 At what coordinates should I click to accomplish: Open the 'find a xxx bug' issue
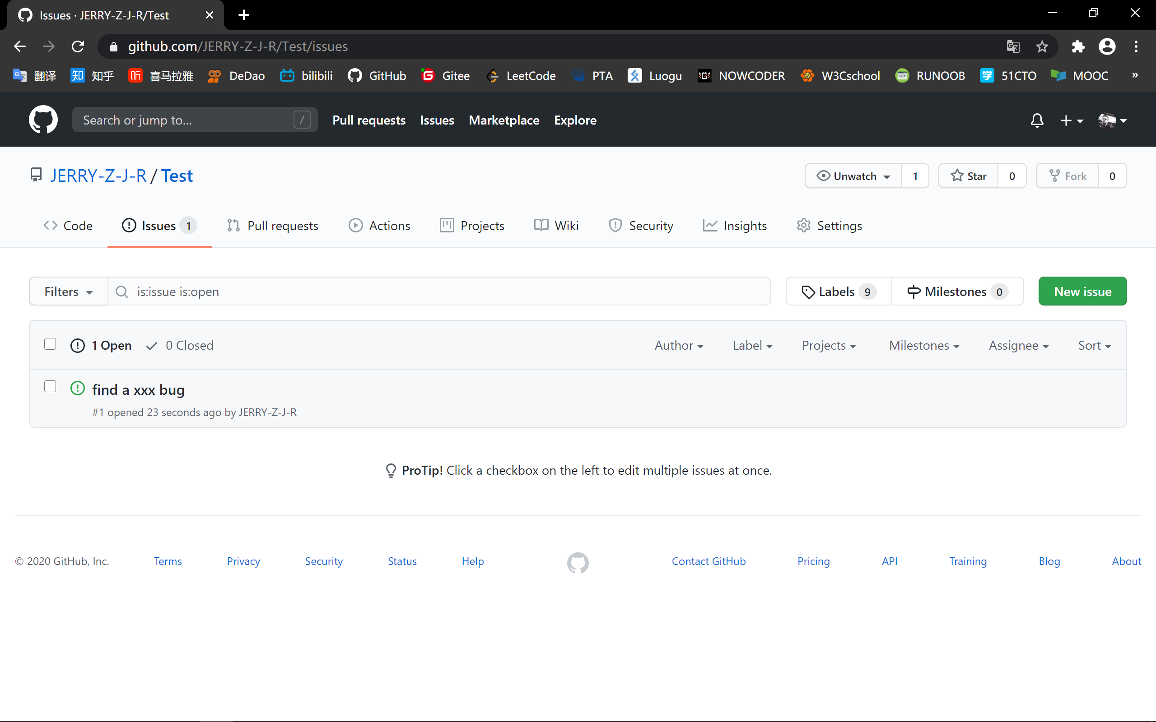point(138,389)
